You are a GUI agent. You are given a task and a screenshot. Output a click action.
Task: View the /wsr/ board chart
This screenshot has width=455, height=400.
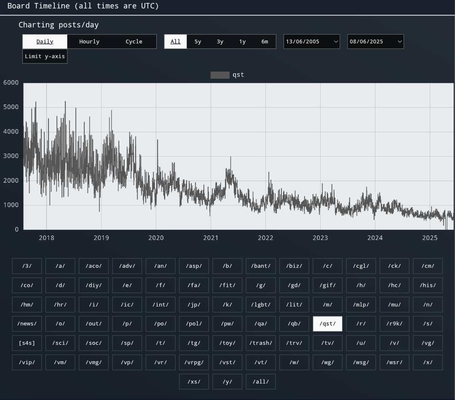394,362
